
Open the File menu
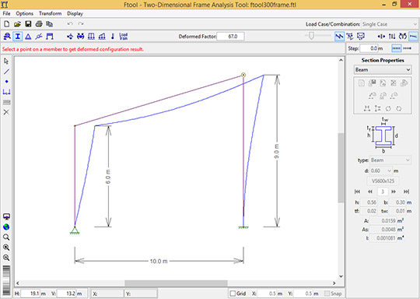coord(6,13)
